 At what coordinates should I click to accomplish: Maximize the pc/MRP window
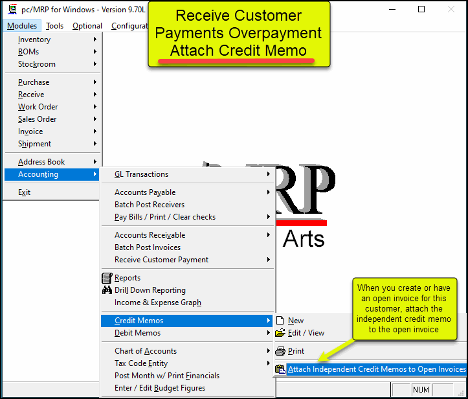421,10
